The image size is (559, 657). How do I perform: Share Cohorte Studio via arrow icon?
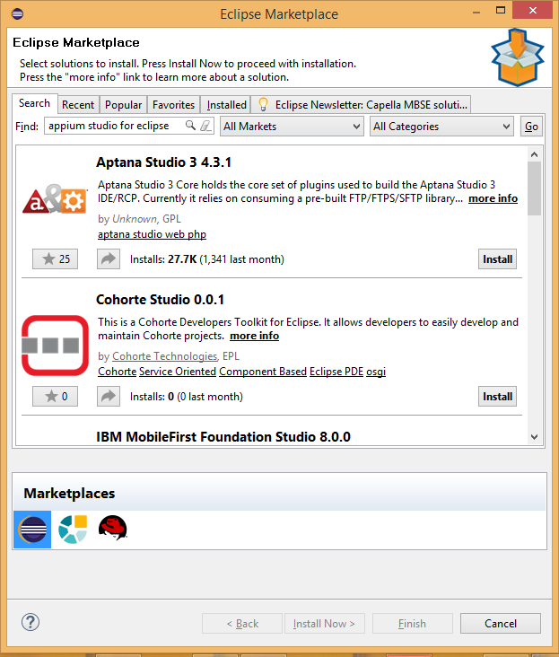[109, 397]
